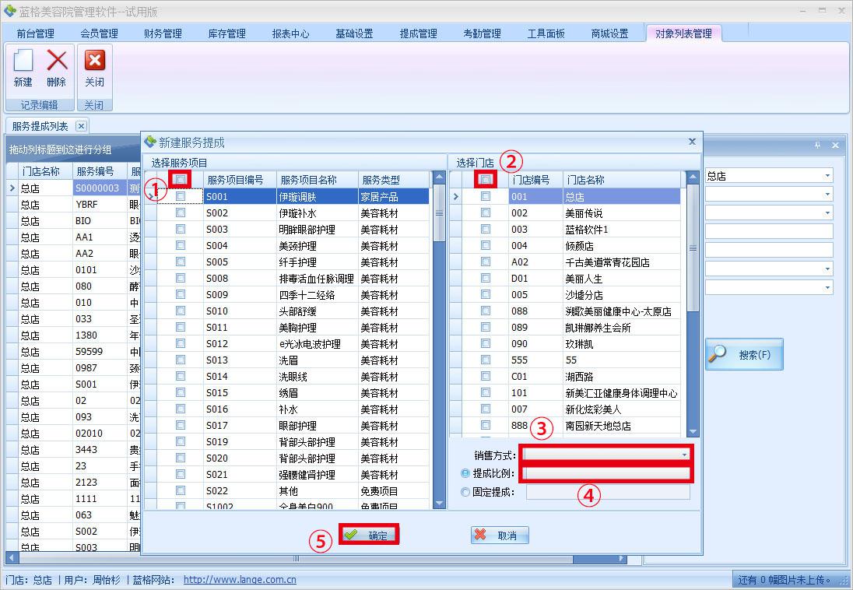Close the 服务提成列表 tab with its x

[x=81, y=126]
